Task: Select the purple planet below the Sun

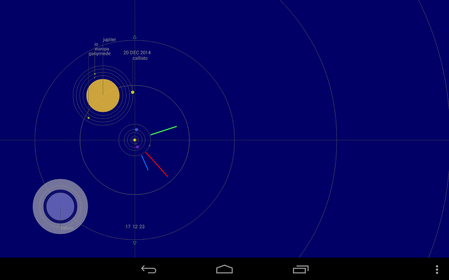Action: pos(137,147)
